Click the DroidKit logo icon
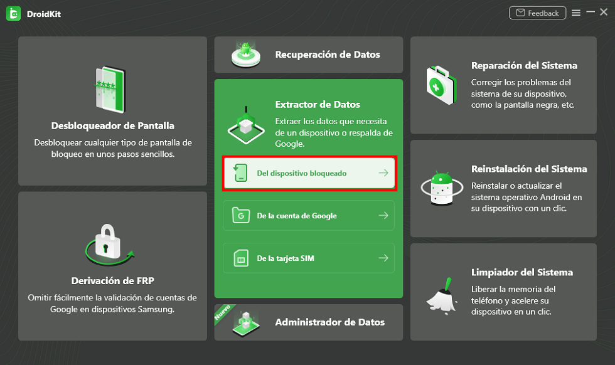The height and width of the screenshot is (365, 615). coord(13,14)
